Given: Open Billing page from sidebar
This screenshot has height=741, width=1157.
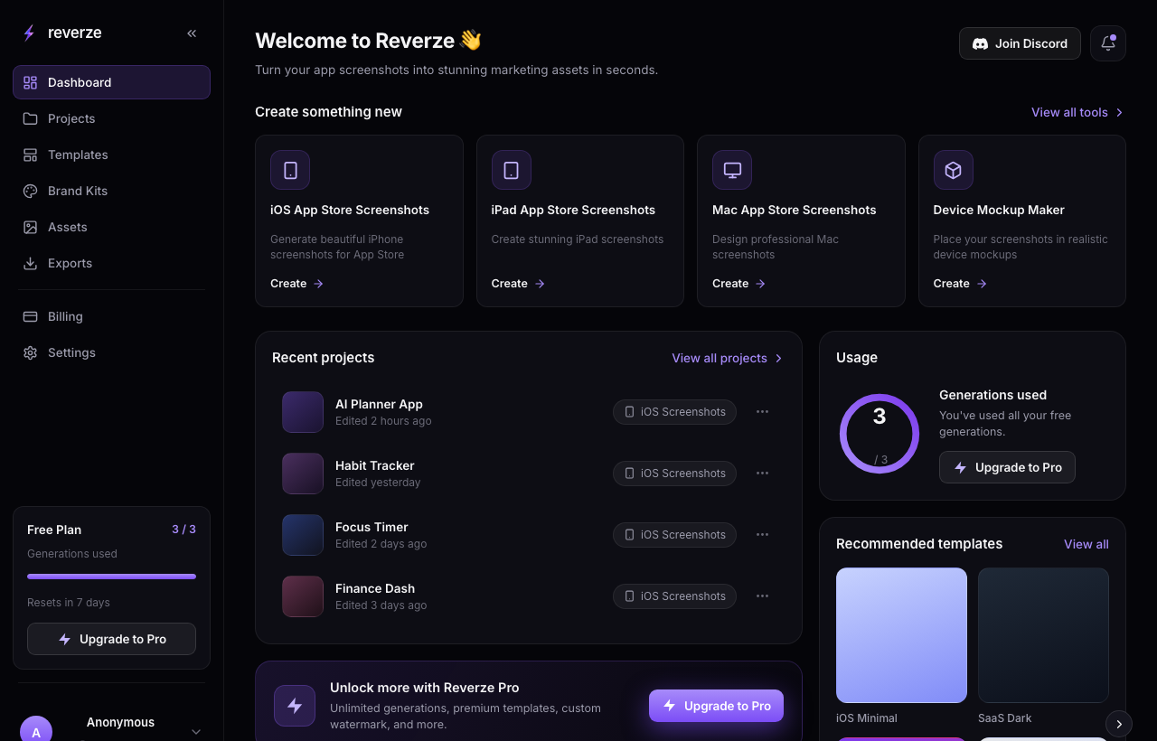Looking at the screenshot, I should point(111,316).
